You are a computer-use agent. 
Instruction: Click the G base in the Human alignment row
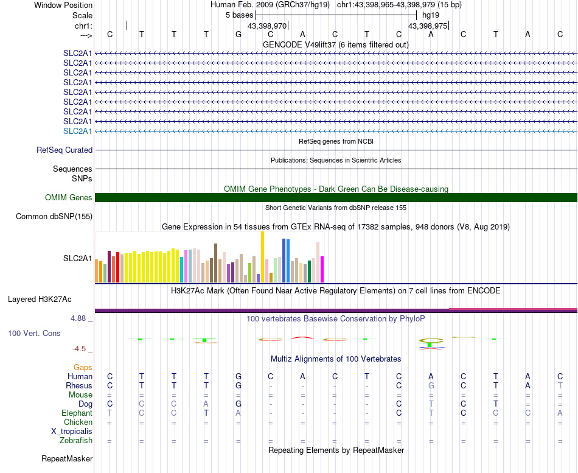click(x=239, y=376)
